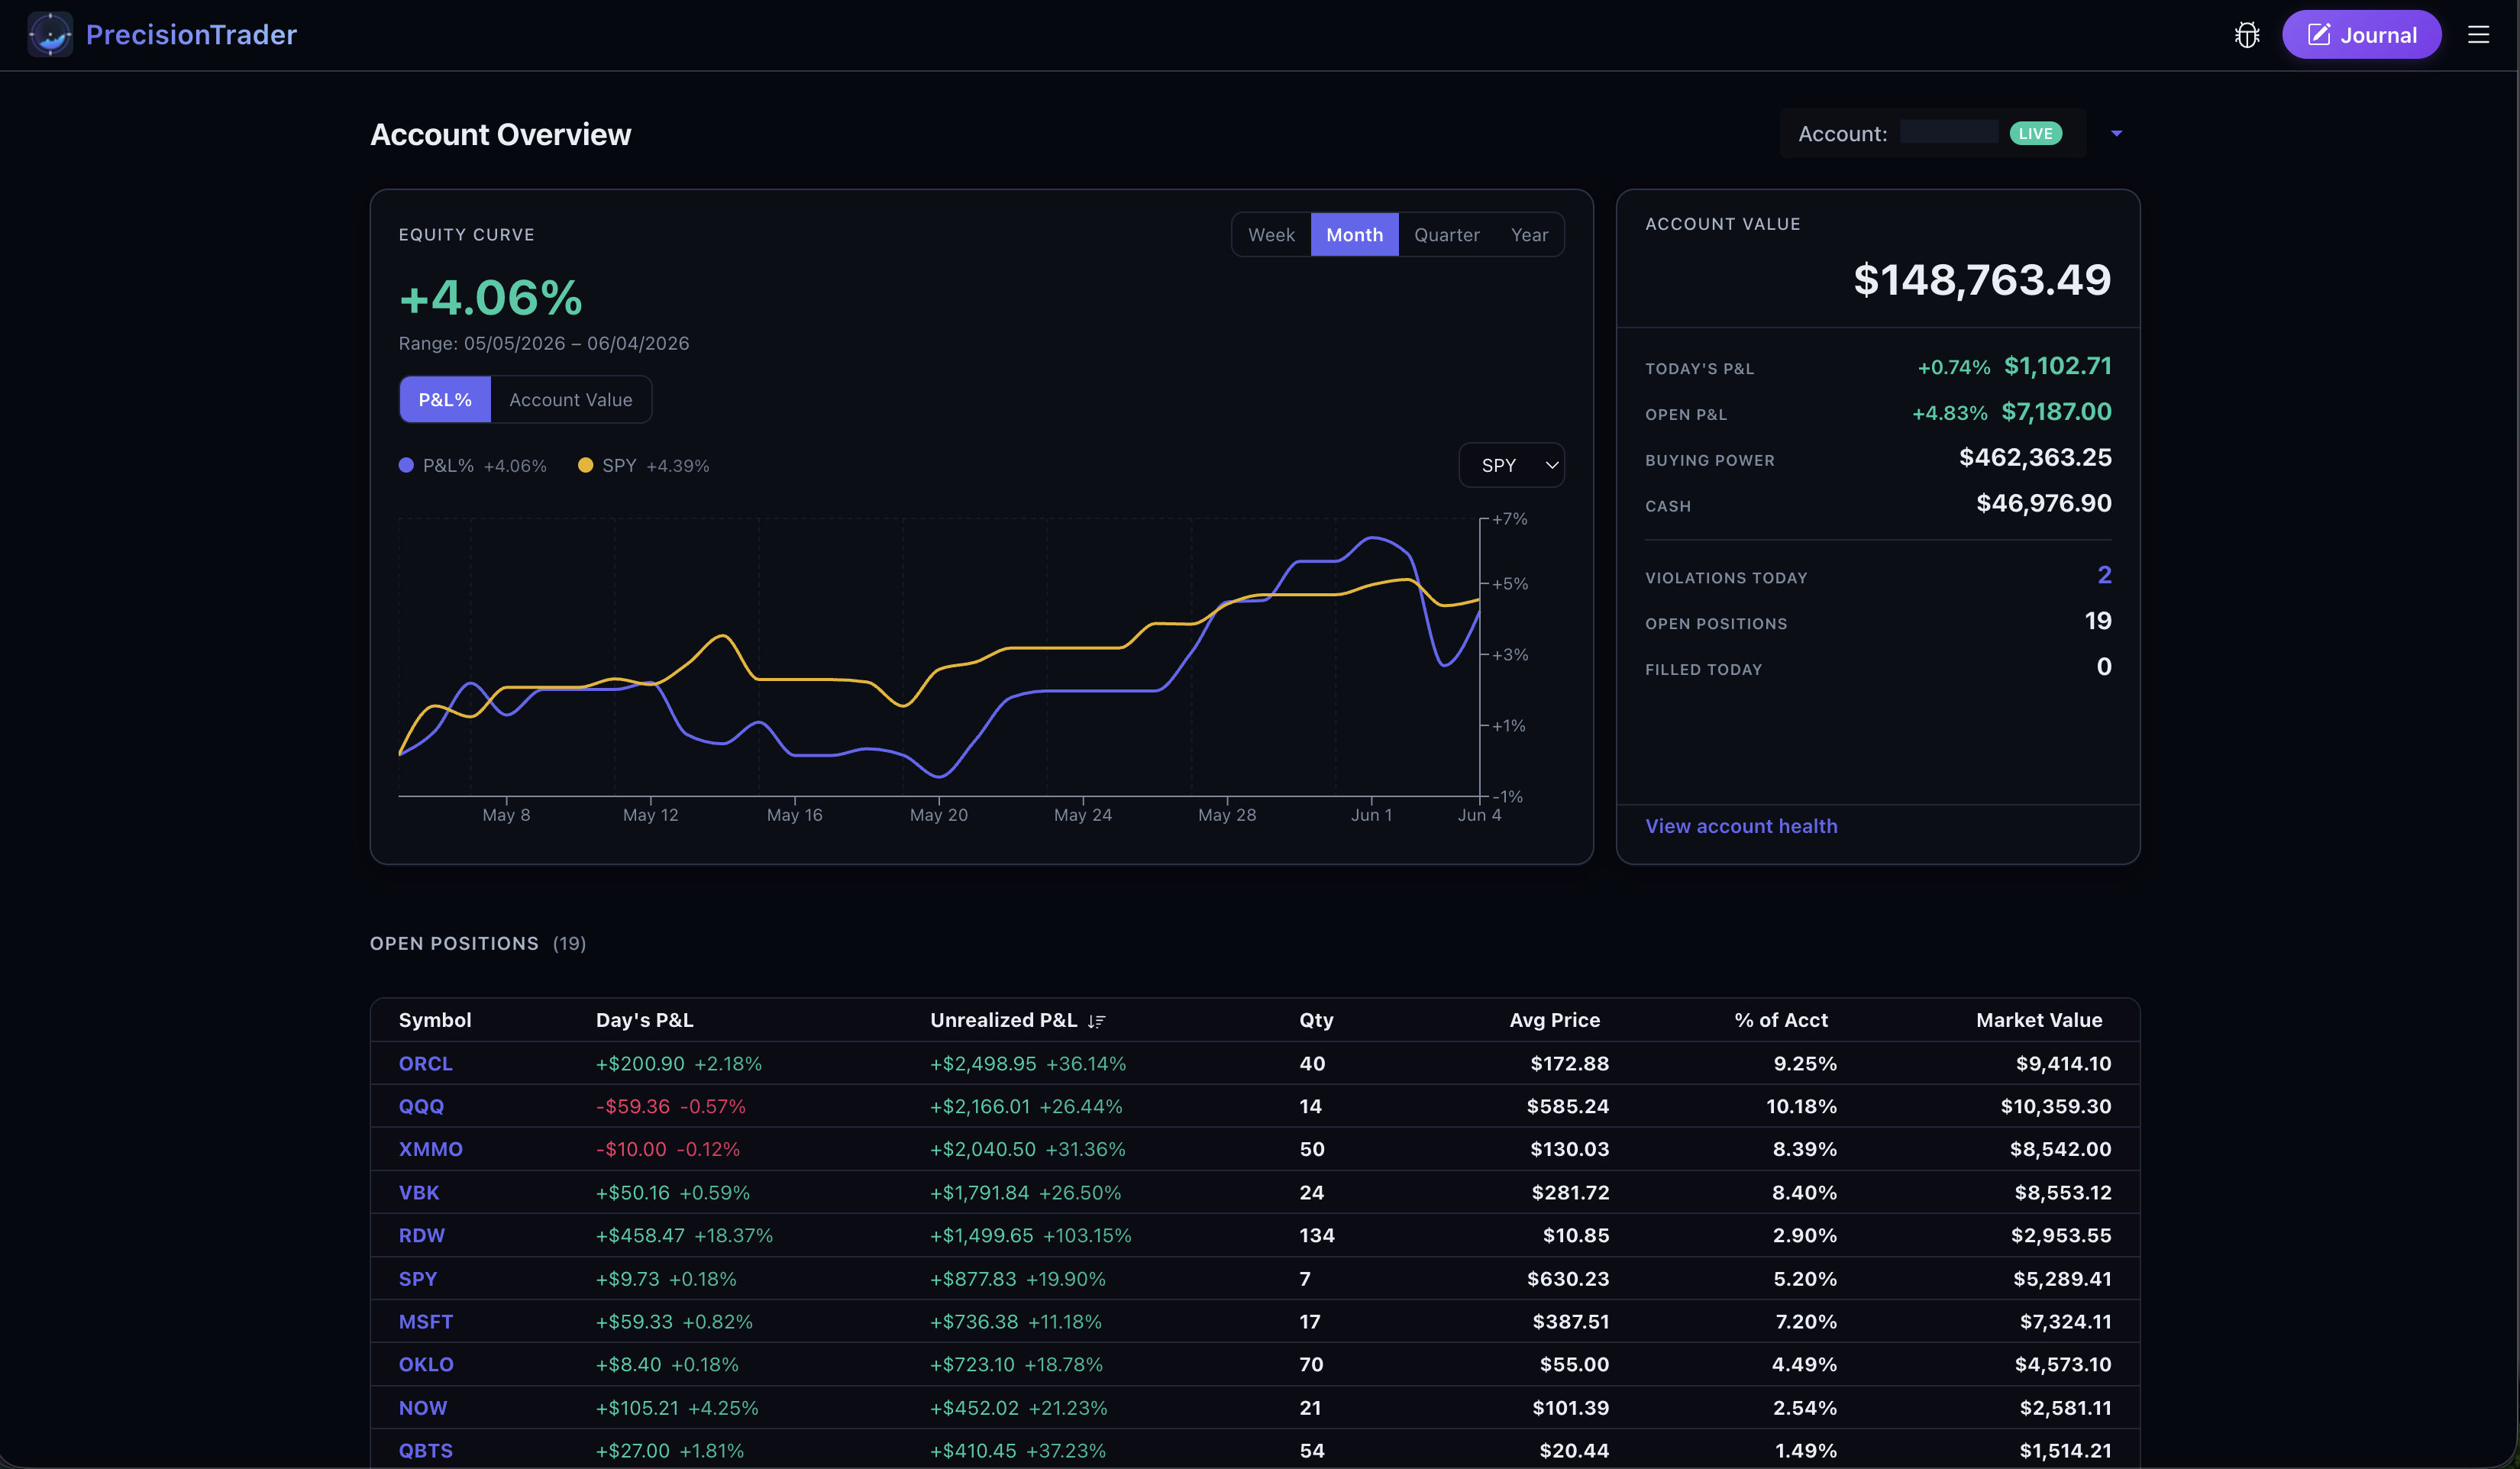
Task: Click the +4.06% equity curve return
Action: point(491,297)
